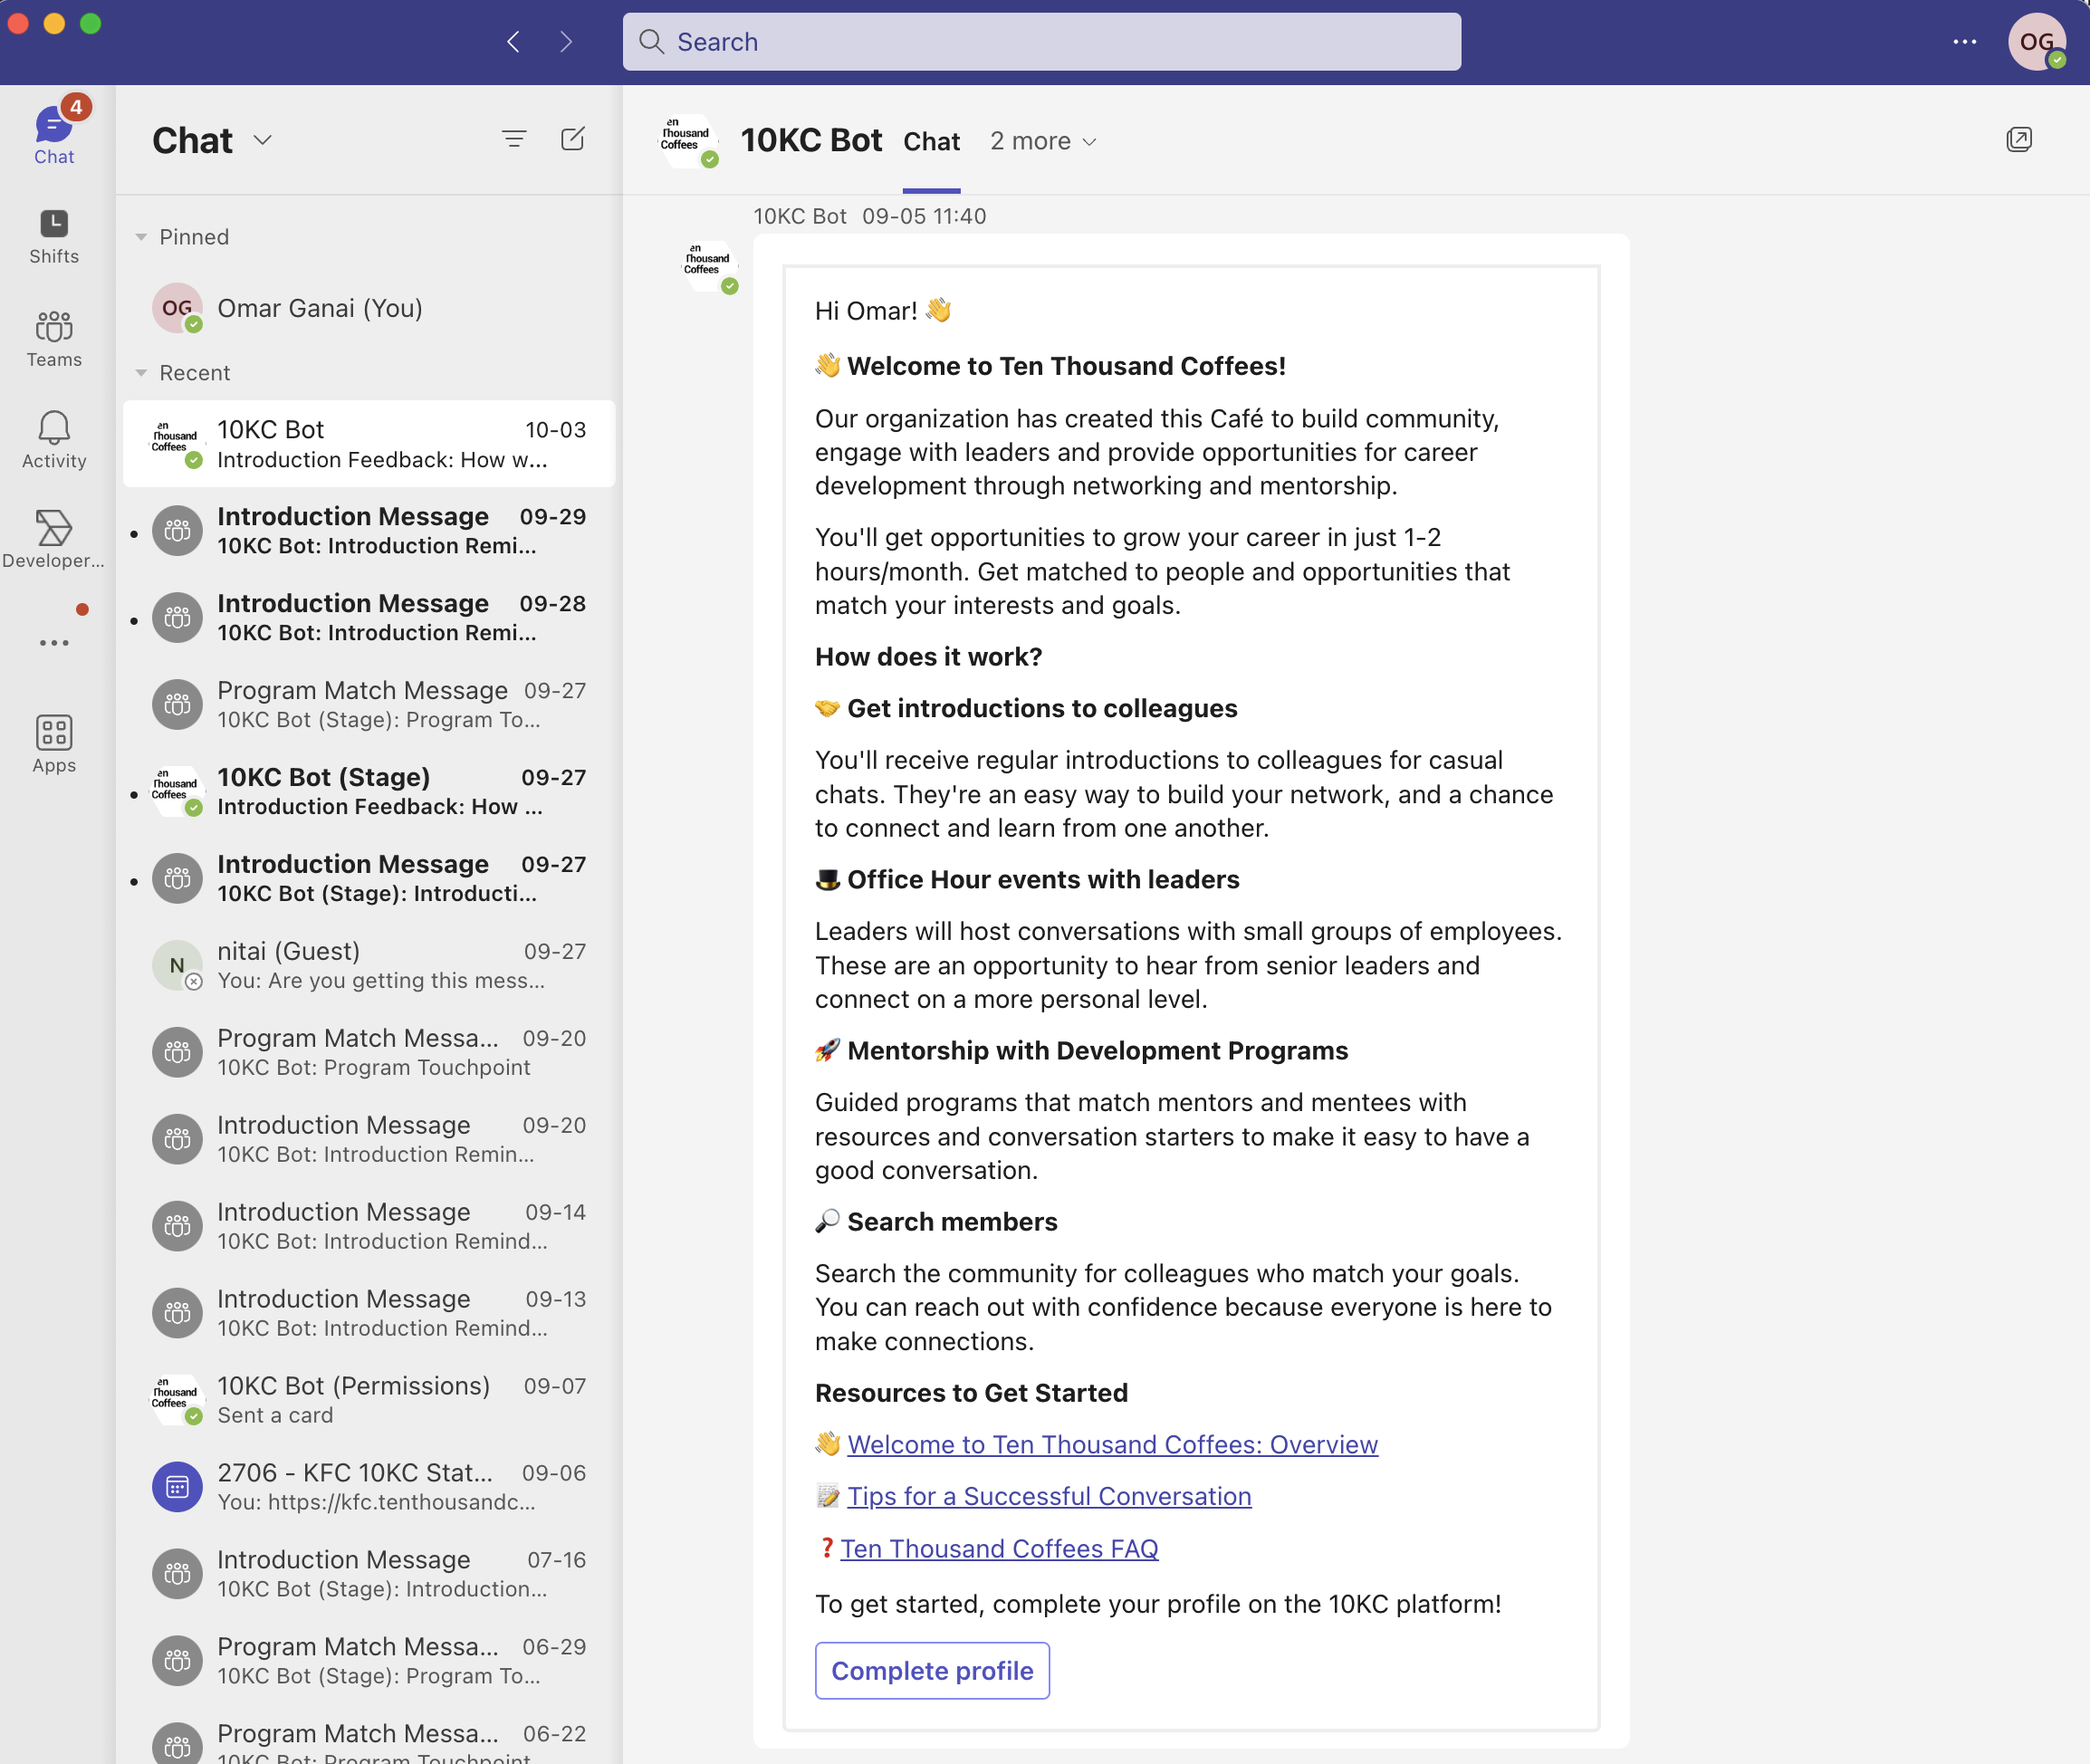The image size is (2090, 1764).
Task: Show more apps ellipsis in rail
Action: pos(54,642)
